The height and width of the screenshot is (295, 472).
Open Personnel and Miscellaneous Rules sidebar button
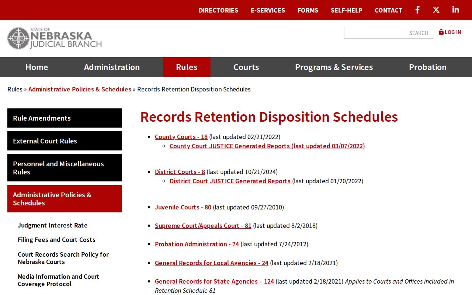65,168
